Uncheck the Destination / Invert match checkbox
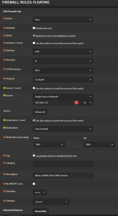Viewport: 118px width, 216px height. click(34, 120)
